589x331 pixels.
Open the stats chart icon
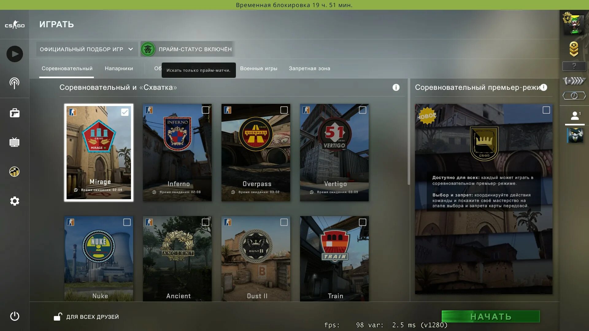point(14,172)
